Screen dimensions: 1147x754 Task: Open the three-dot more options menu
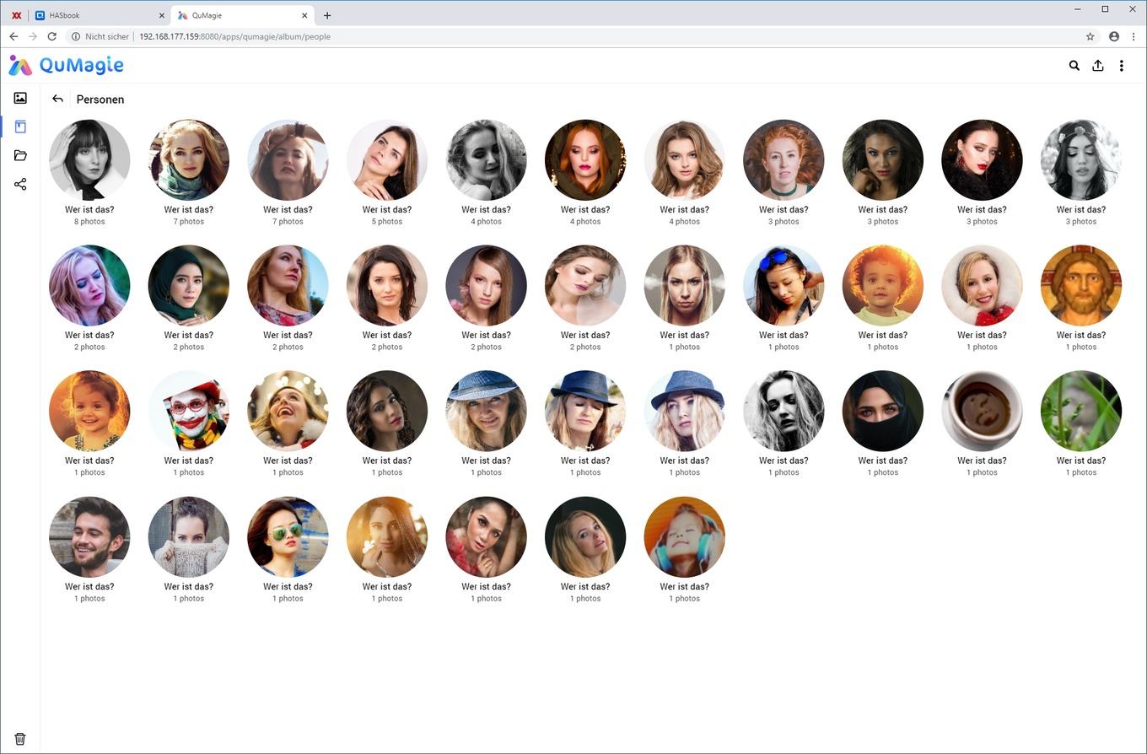coord(1121,65)
